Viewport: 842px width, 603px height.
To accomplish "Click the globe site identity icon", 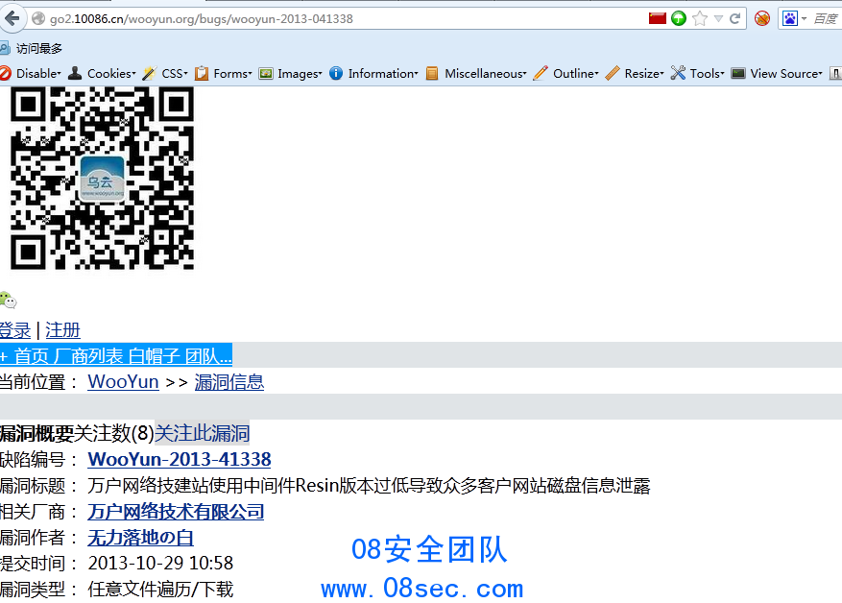I will point(38,19).
